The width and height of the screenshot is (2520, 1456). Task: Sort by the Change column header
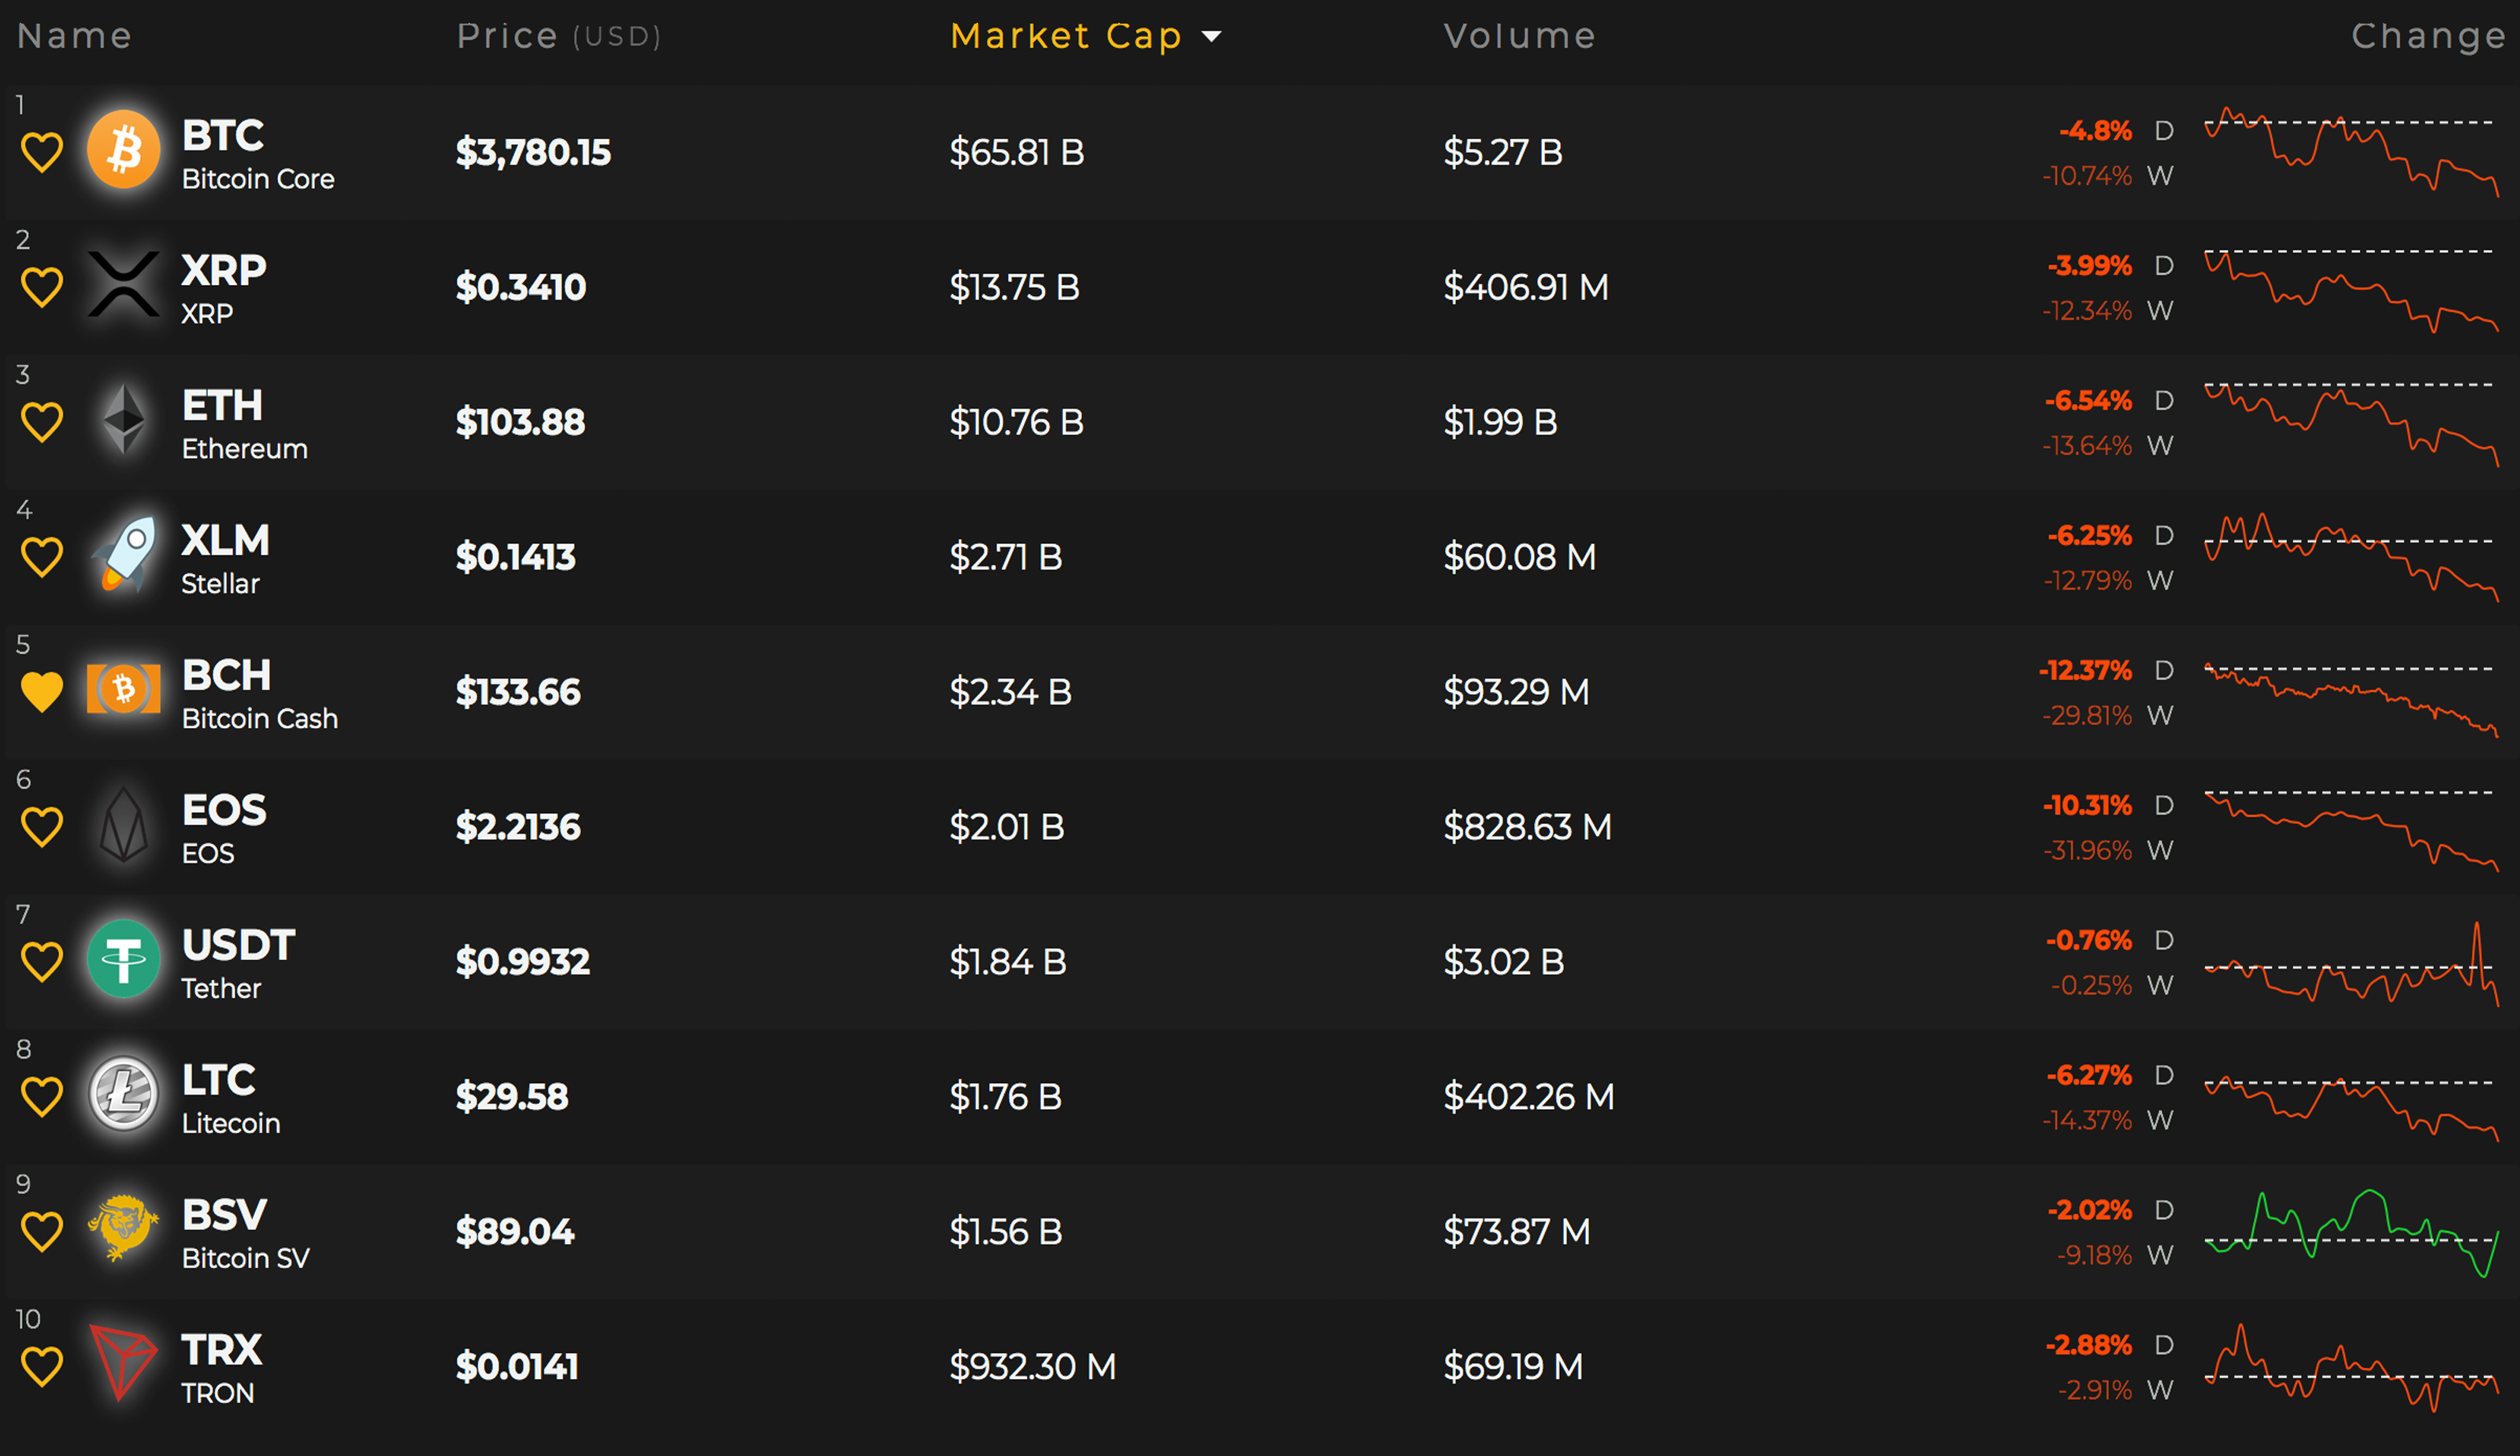click(2428, 36)
